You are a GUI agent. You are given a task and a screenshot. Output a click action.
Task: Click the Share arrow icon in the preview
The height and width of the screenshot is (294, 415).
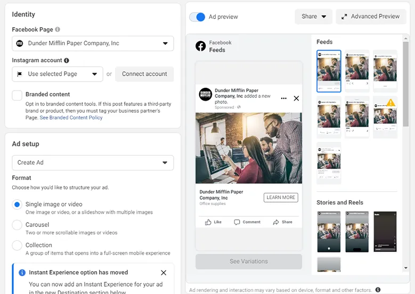[276, 222]
